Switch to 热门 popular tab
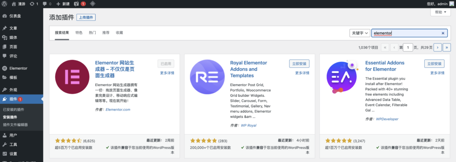The image size is (456, 162). pyautogui.click(x=93, y=33)
